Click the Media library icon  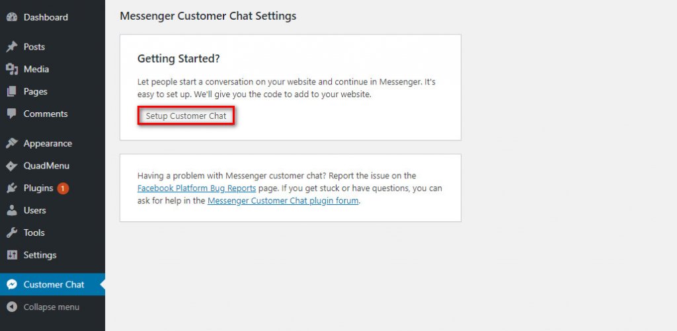coord(12,69)
